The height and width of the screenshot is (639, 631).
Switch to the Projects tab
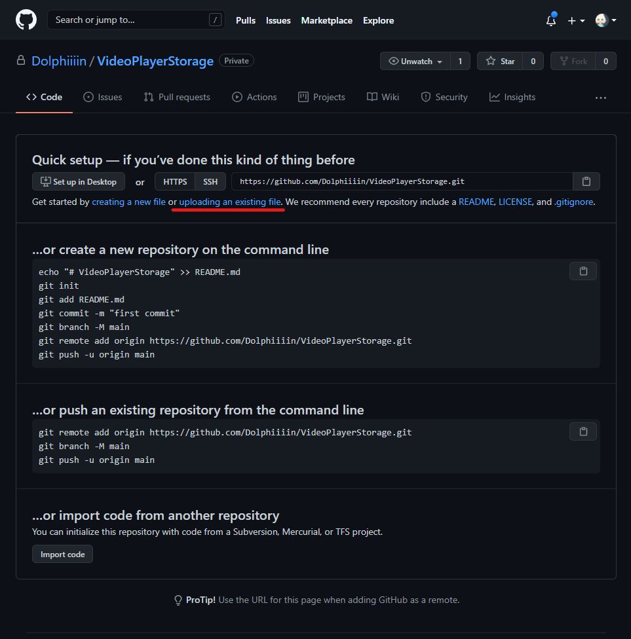click(x=322, y=97)
